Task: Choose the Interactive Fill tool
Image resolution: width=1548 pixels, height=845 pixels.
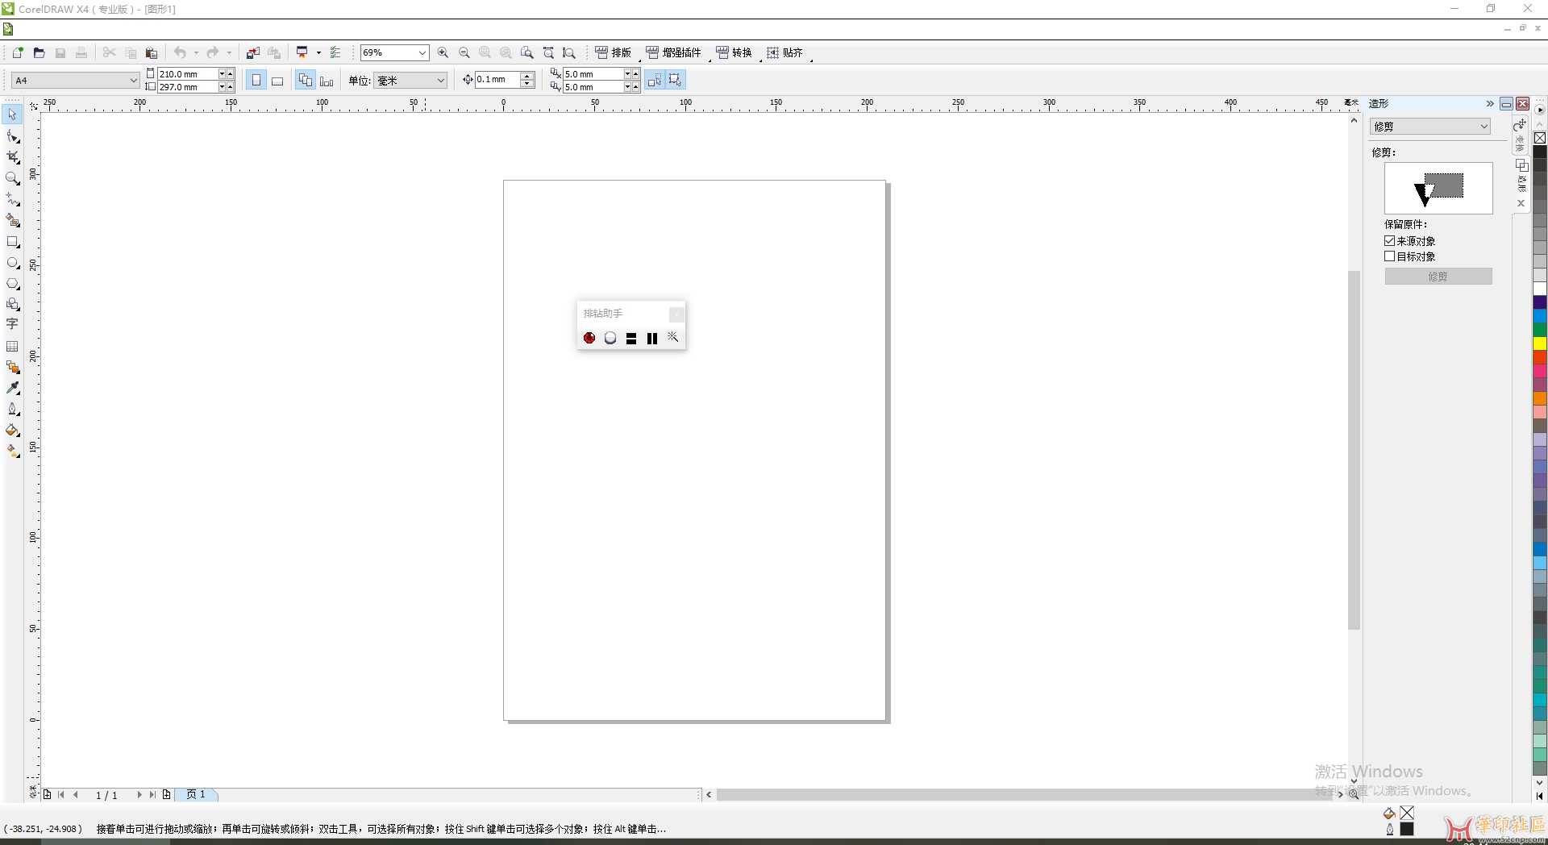Action: pos(12,452)
